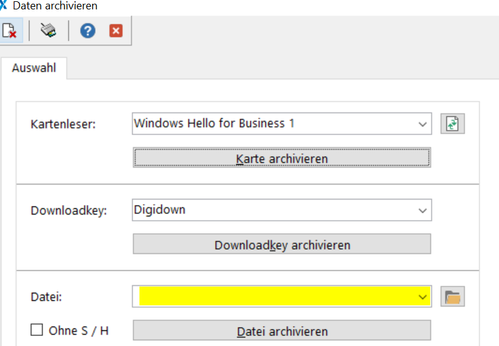Click the document with red X toolbar icon
Viewport: 499px width, 346px height.
[x=9, y=30]
